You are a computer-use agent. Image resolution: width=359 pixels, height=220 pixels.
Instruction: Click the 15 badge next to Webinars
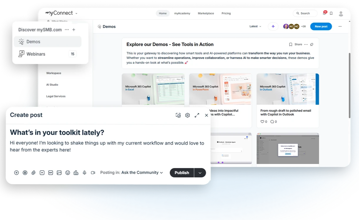pos(72,54)
